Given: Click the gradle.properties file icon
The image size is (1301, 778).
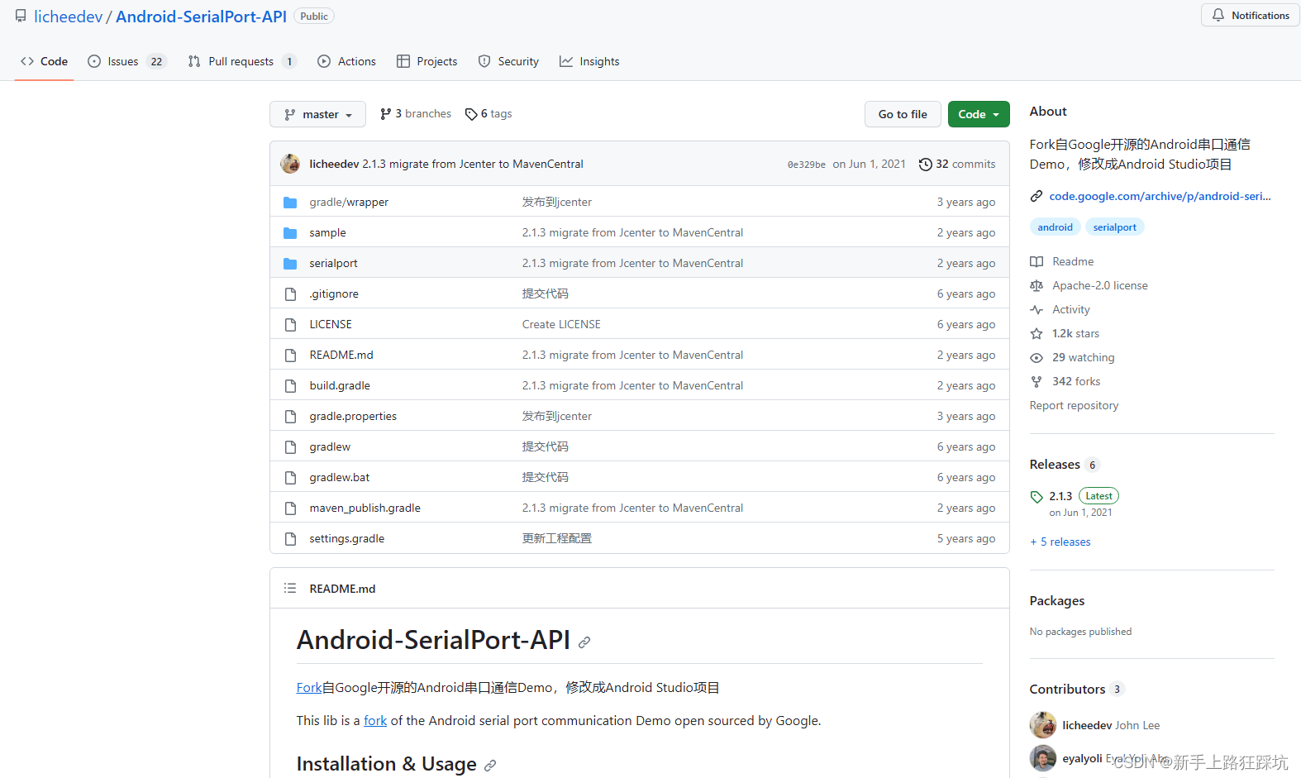Looking at the screenshot, I should pos(290,417).
